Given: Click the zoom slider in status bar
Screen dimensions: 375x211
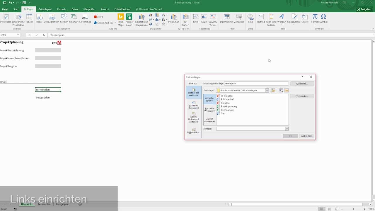Looking at the screenshot, I should tap(353, 209).
